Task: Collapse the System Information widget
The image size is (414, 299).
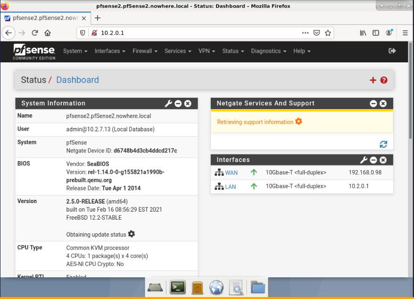Action: pos(178,103)
